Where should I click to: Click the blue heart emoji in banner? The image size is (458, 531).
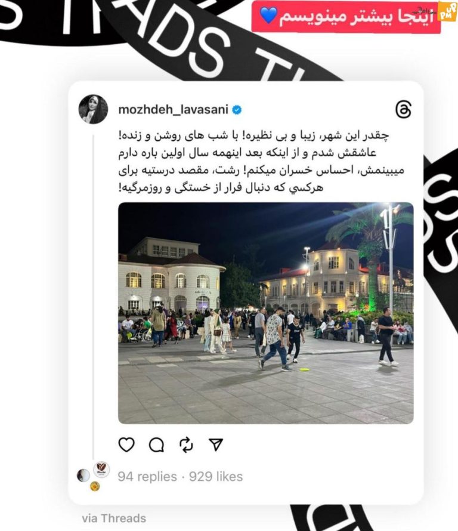point(269,16)
